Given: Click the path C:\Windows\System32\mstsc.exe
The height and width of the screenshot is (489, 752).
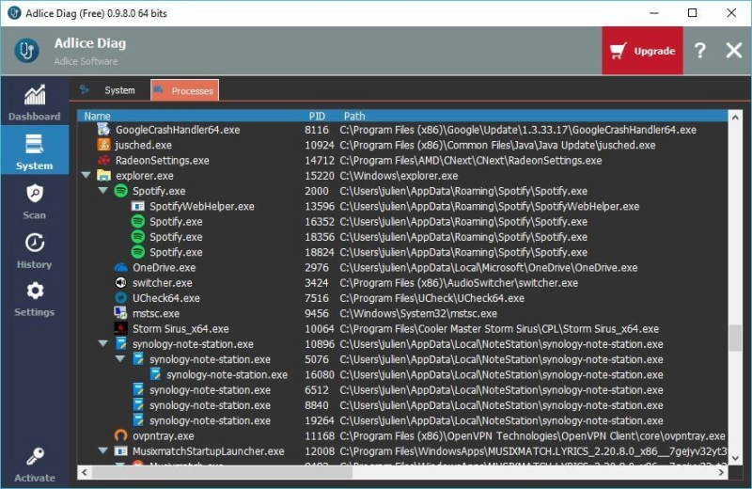Looking at the screenshot, I should tap(418, 313).
